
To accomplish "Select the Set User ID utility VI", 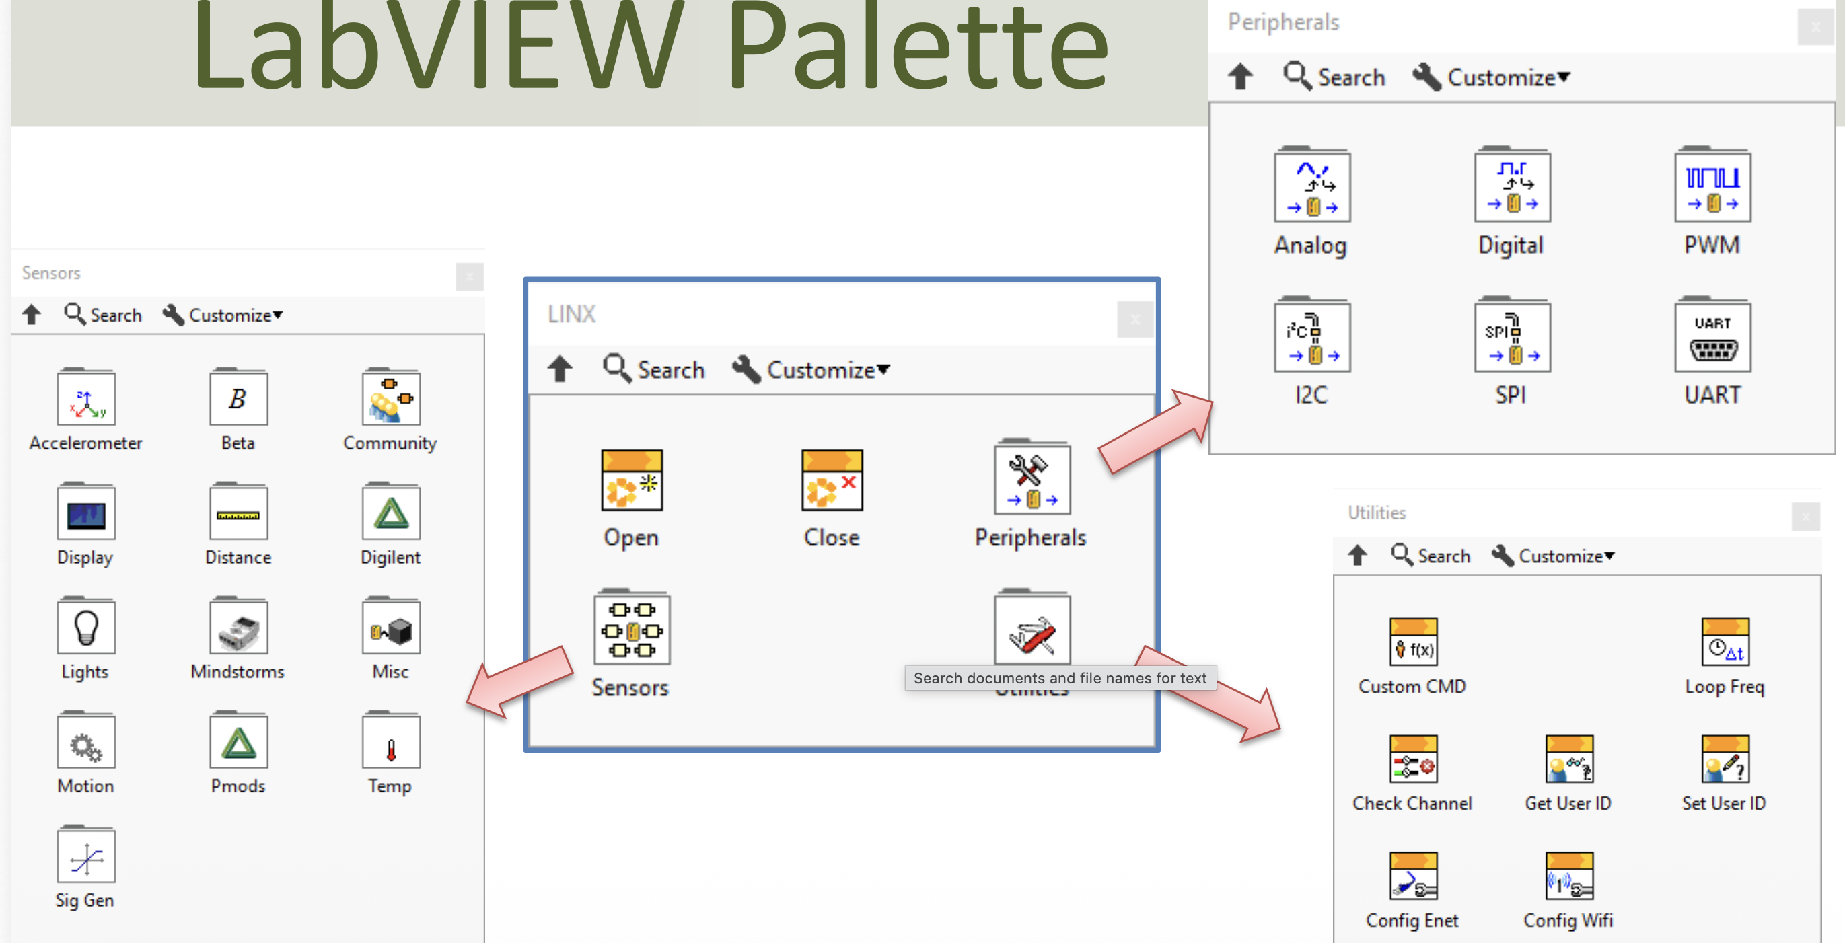I will [x=1725, y=758].
